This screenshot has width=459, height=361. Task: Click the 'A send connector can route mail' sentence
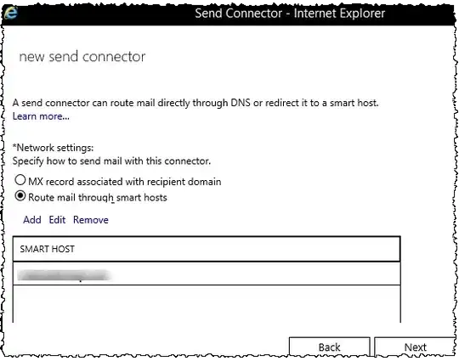click(195, 103)
